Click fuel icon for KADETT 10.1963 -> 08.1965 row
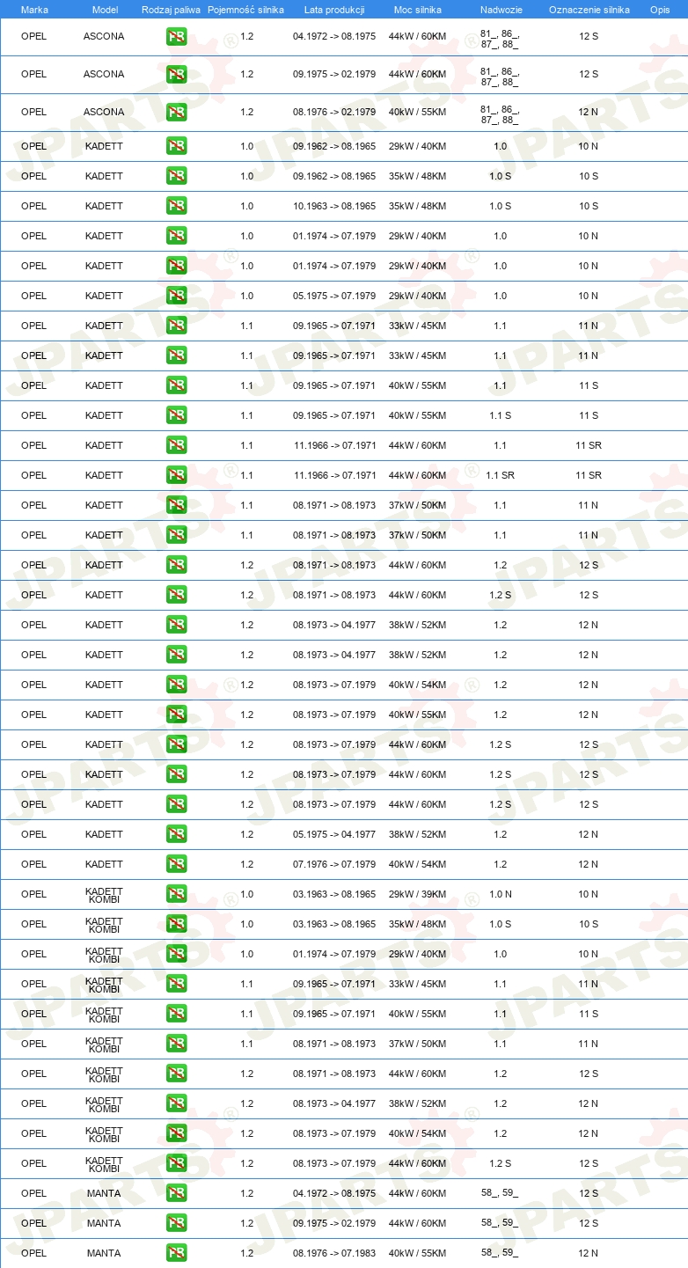Viewport: 688px width, 1268px height. click(x=177, y=206)
